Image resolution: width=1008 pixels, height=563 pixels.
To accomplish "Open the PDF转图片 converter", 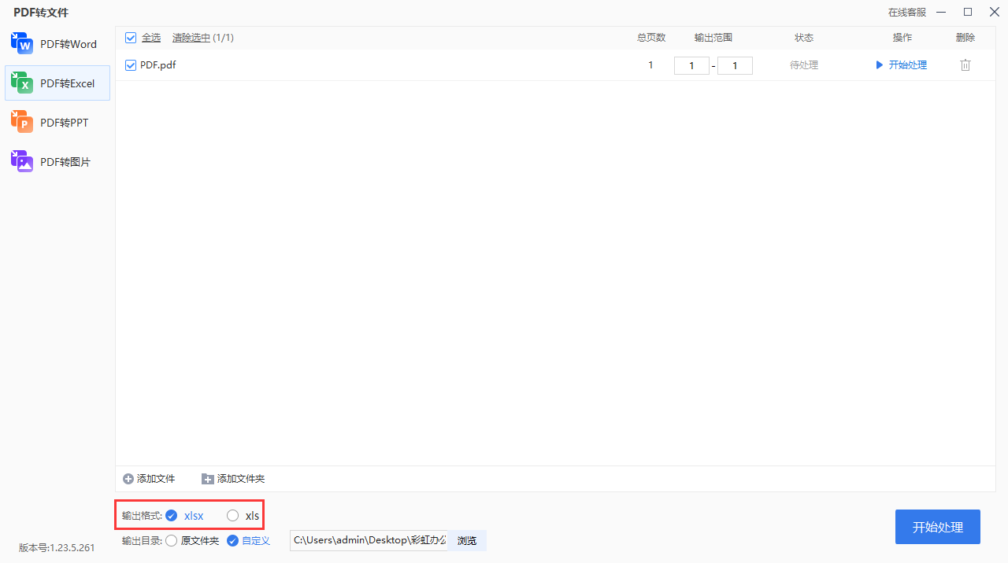I will [x=57, y=162].
